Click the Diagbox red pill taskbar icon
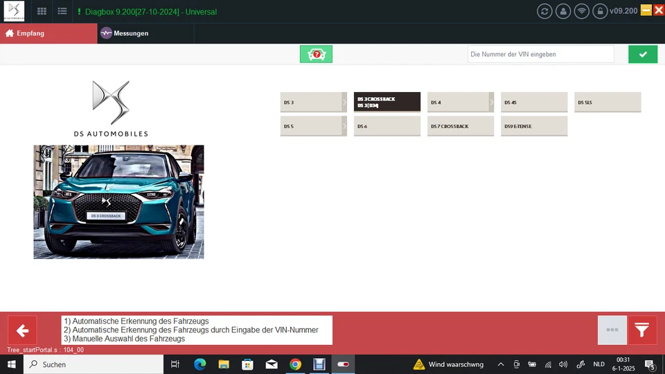The width and height of the screenshot is (665, 374). pos(343,364)
